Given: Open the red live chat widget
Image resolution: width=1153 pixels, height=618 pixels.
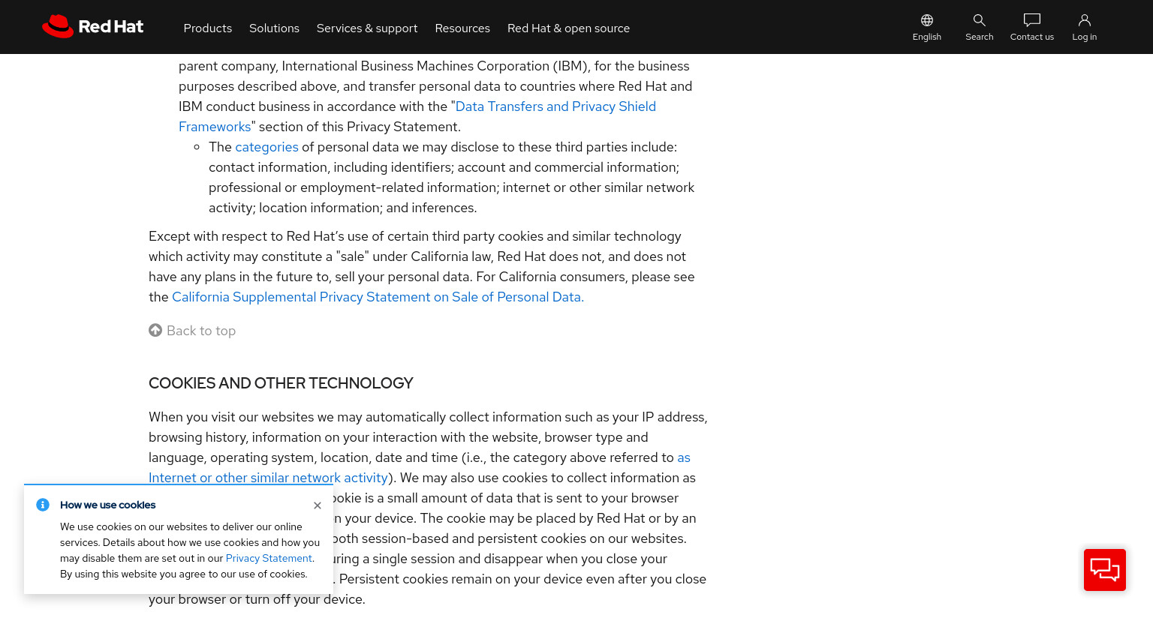Looking at the screenshot, I should click(x=1105, y=570).
